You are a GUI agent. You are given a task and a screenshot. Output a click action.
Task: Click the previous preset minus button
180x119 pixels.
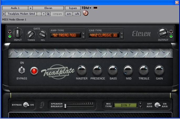pyautogui.click(x=39, y=14)
